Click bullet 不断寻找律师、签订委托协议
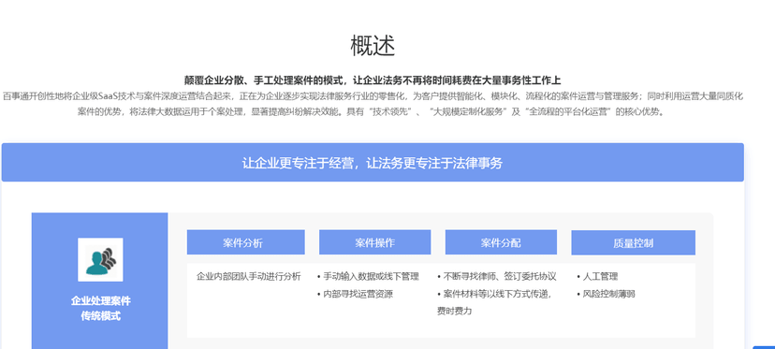The image size is (775, 349). pos(497,276)
